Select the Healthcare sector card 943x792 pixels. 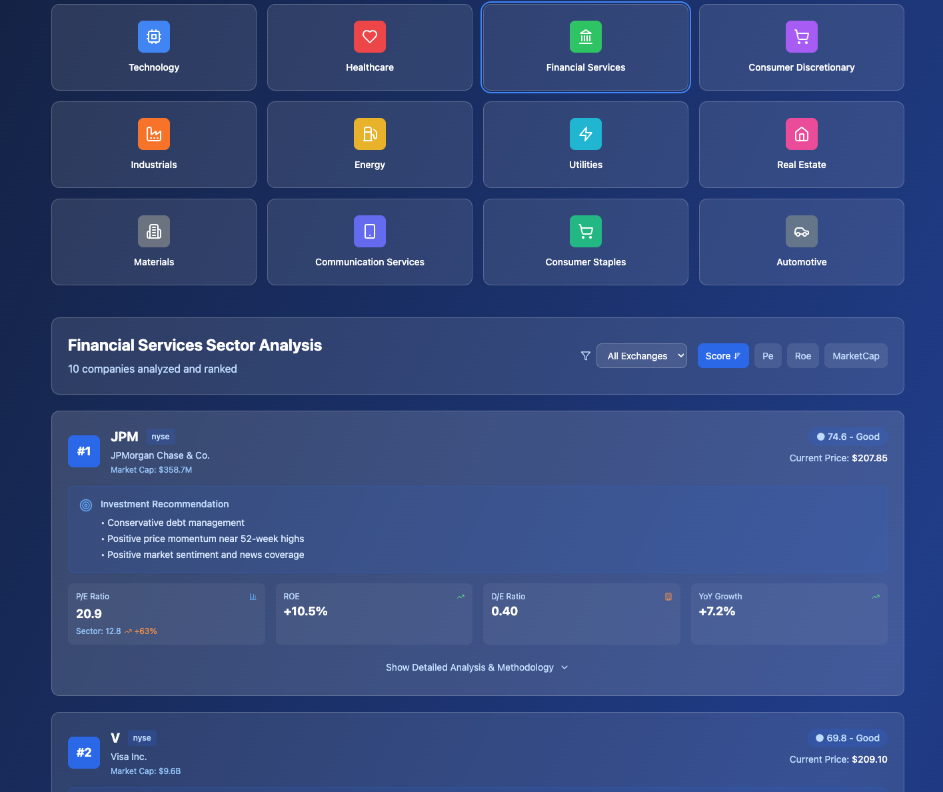tap(370, 47)
